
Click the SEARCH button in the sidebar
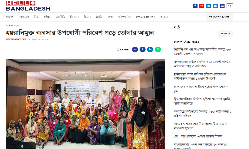(225, 34)
